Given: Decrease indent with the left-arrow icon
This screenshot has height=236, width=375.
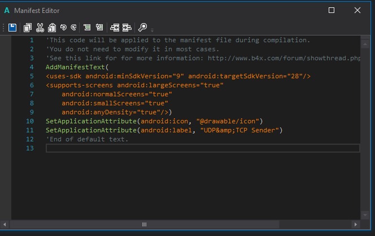Looking at the screenshot, I should [115, 28].
